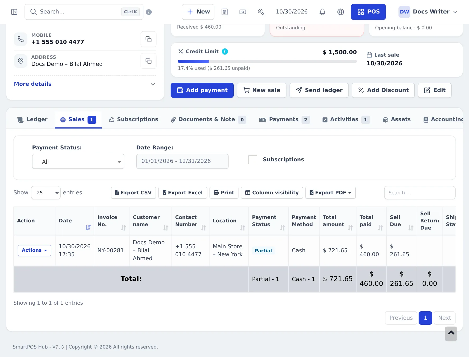
Task: Open Docs Writer user menu
Action: [428, 12]
